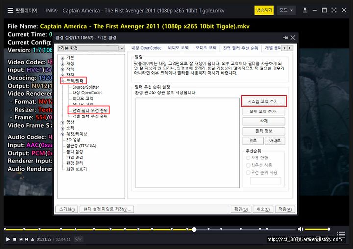Select the 우선 순위 사용 radio option

click(x=248, y=173)
